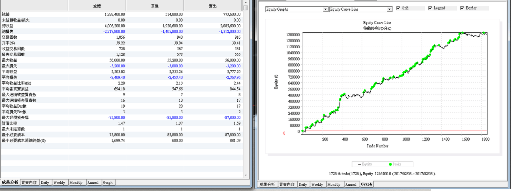This screenshot has height=191, width=512.
Task: Switch to Weekly tab in right graph window
Action: coord(317,184)
